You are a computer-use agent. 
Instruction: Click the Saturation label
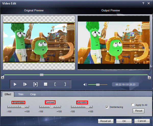tap(82, 102)
